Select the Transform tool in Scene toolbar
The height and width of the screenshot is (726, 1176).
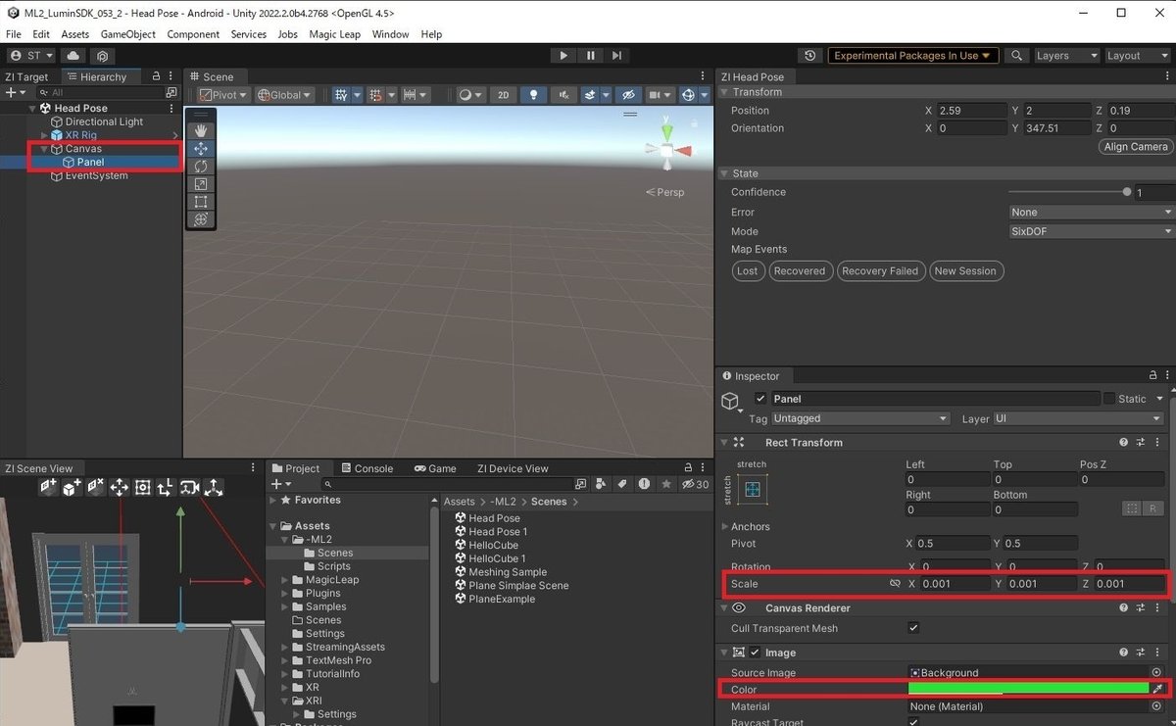click(x=201, y=219)
